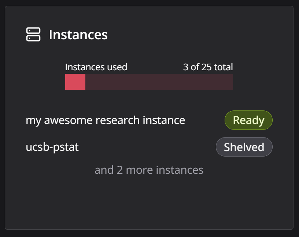Click the dark unfilled part of usage bar
Viewport: 299px width, 237px height.
(x=159, y=82)
